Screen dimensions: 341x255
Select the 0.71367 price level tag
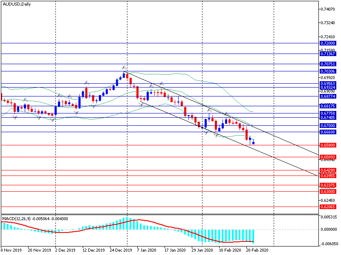tap(327, 54)
